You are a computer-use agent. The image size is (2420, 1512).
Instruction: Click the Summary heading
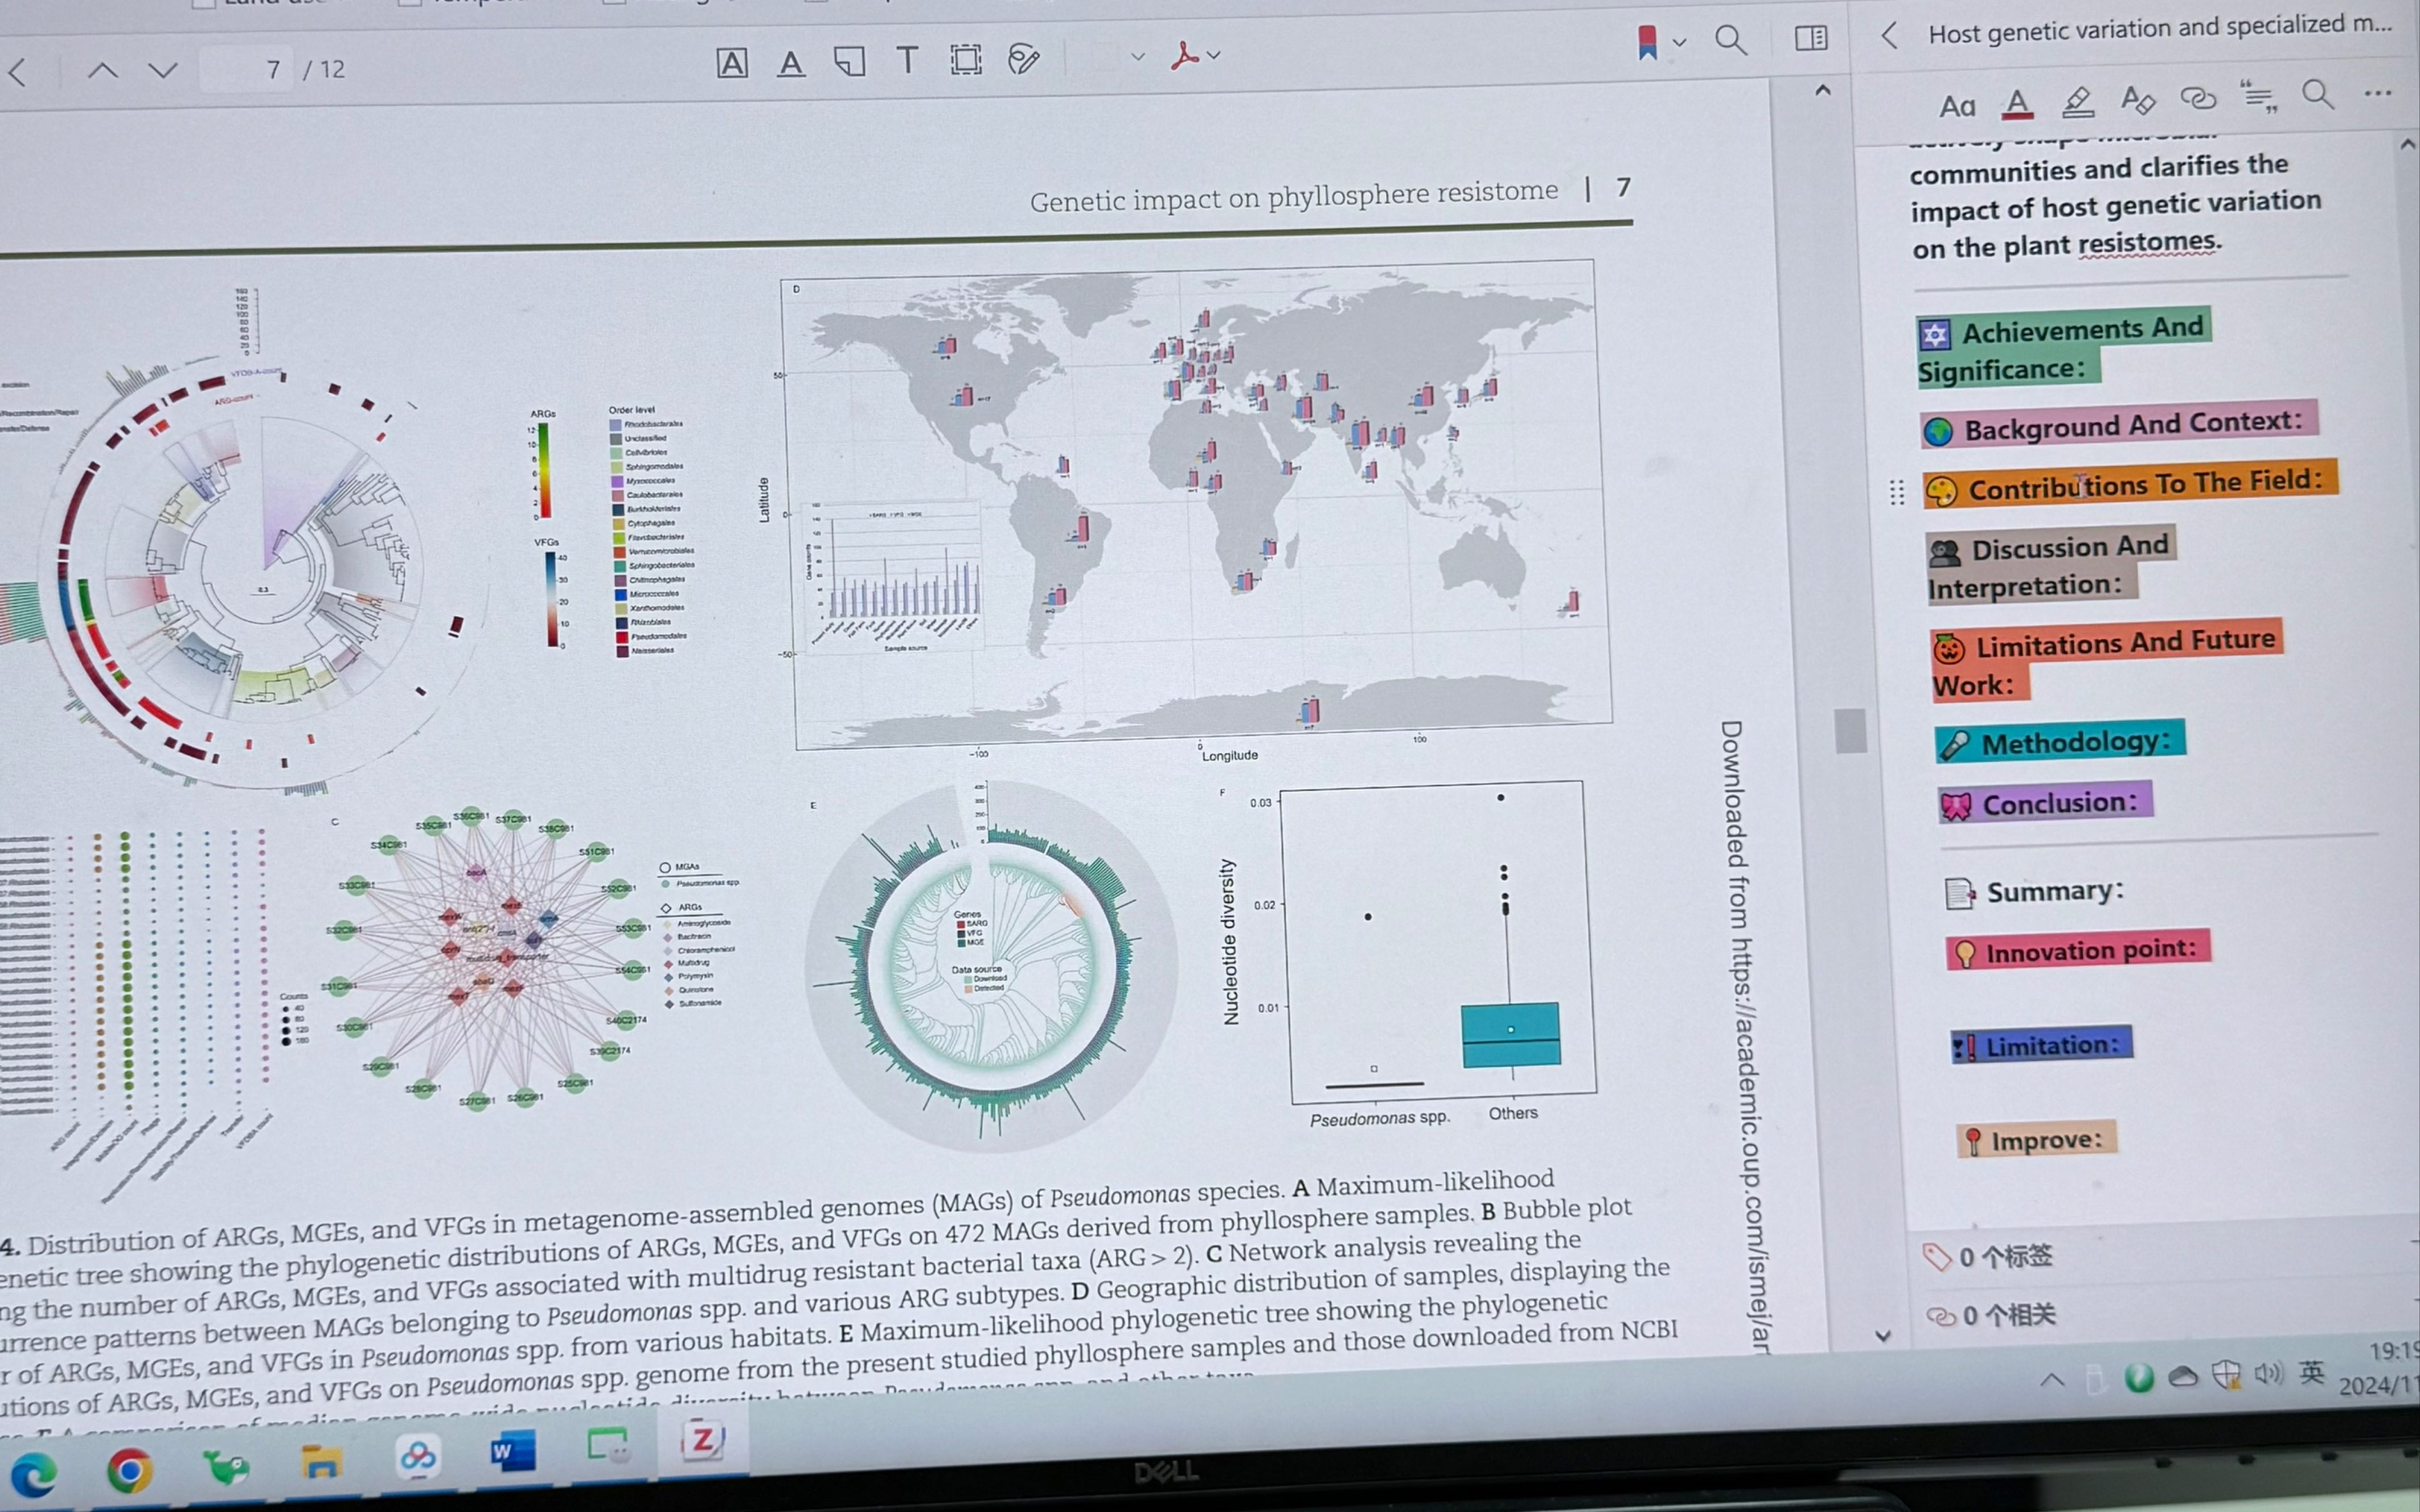2035,891
